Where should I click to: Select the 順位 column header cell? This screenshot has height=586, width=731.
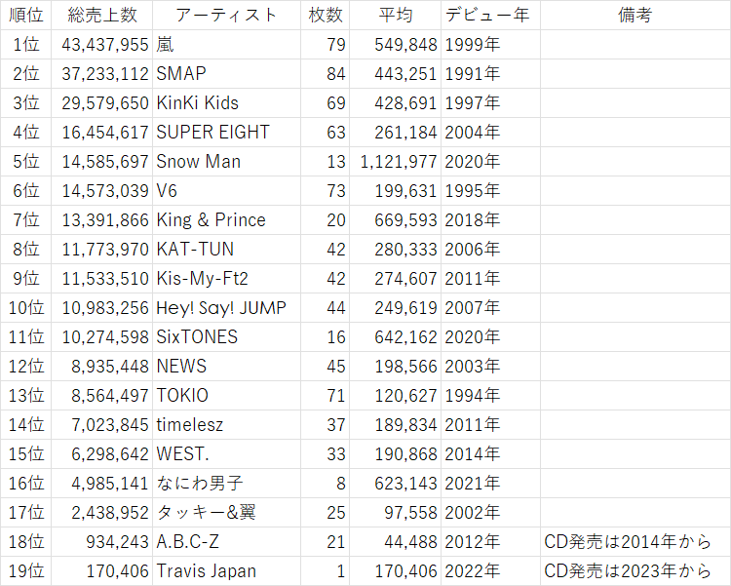click(25, 15)
